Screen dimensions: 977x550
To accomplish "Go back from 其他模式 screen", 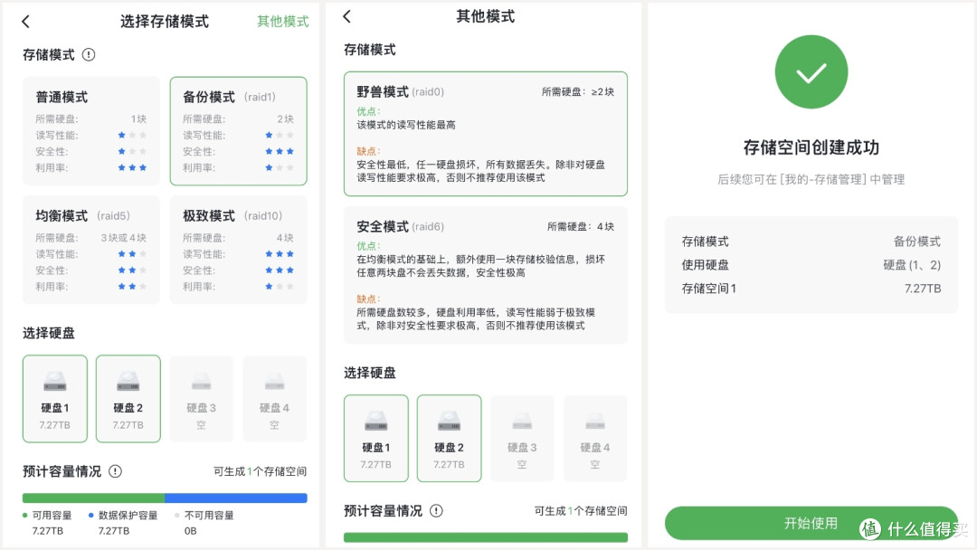I will [x=347, y=17].
